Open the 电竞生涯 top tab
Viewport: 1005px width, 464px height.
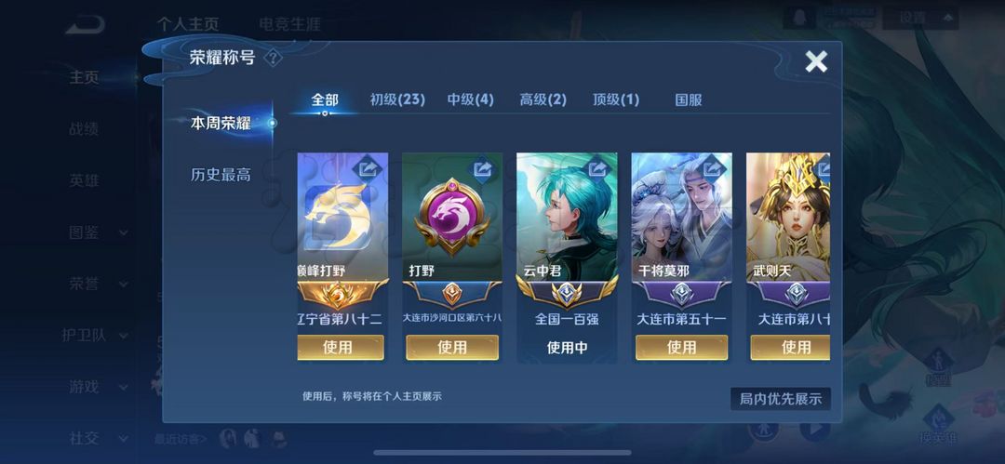(x=289, y=24)
